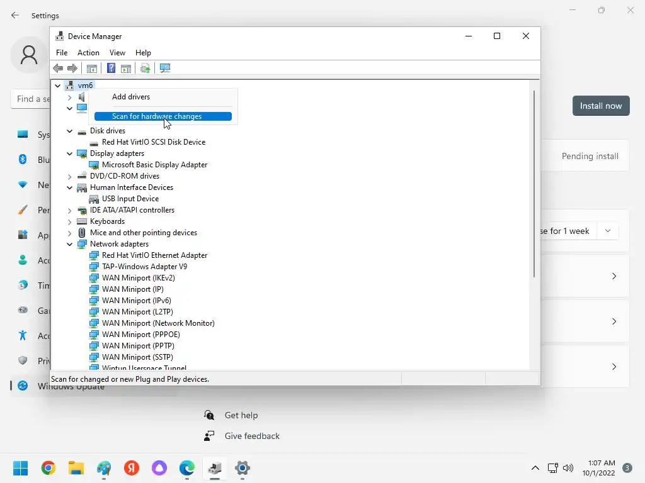Expand the DVD/CD-ROM drives category
The width and height of the screenshot is (645, 483).
[69, 177]
